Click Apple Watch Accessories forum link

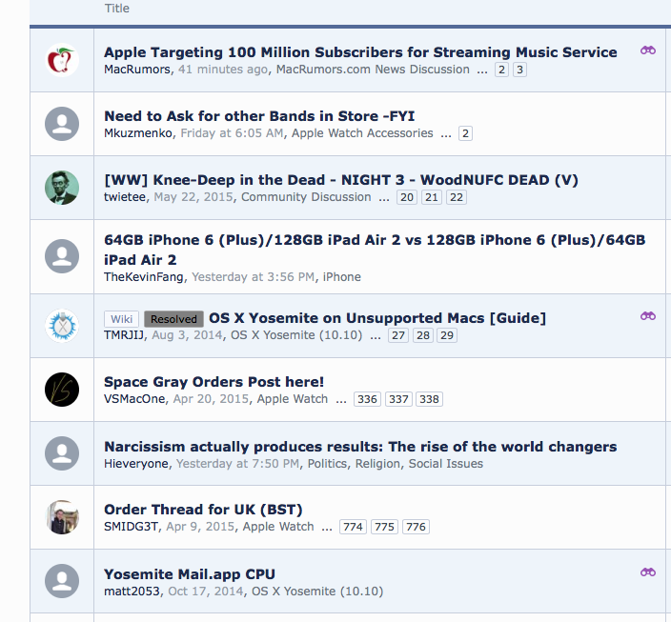click(362, 133)
